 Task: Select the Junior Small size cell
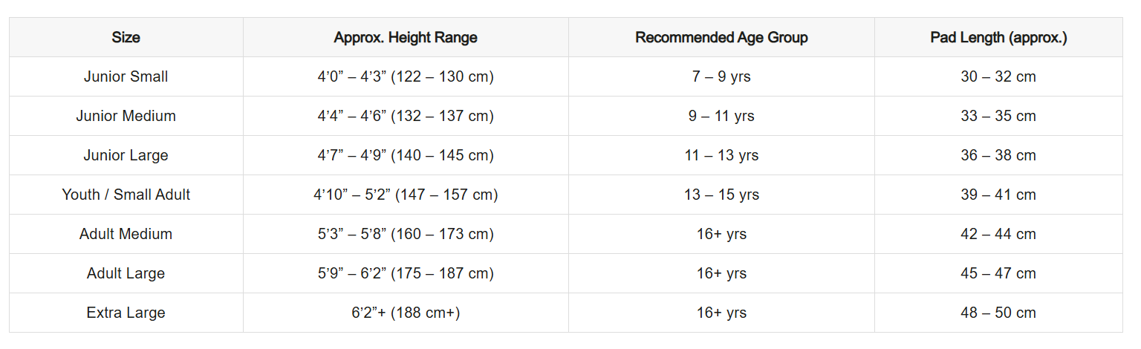pyautogui.click(x=126, y=76)
